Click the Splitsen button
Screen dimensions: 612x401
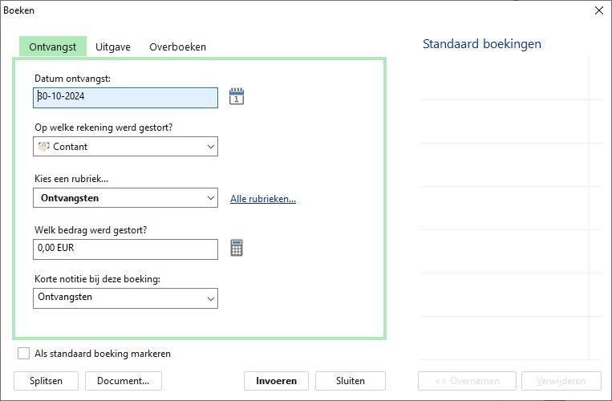pyautogui.click(x=46, y=381)
